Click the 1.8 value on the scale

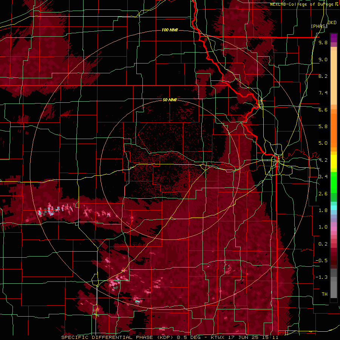click(323, 210)
